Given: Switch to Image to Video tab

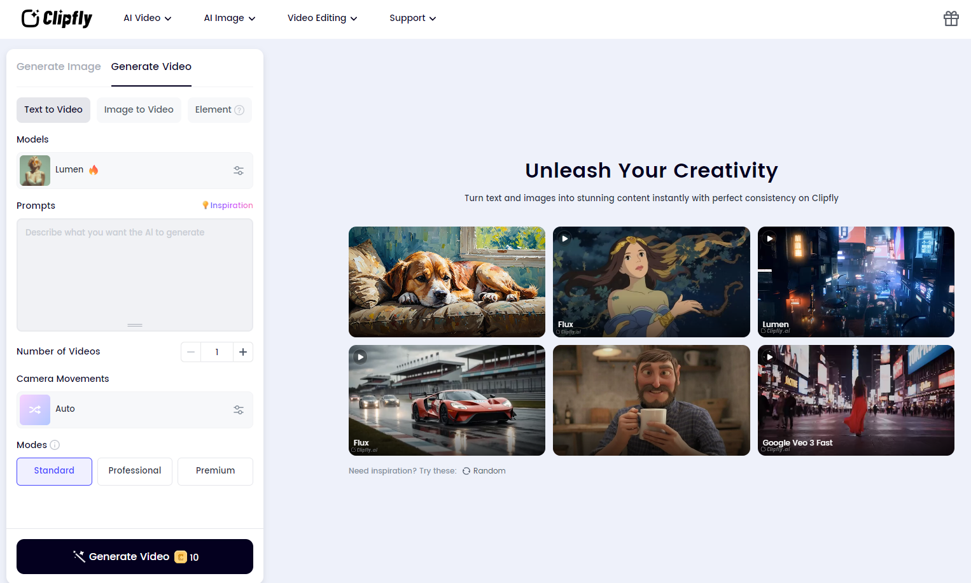Looking at the screenshot, I should coord(139,110).
